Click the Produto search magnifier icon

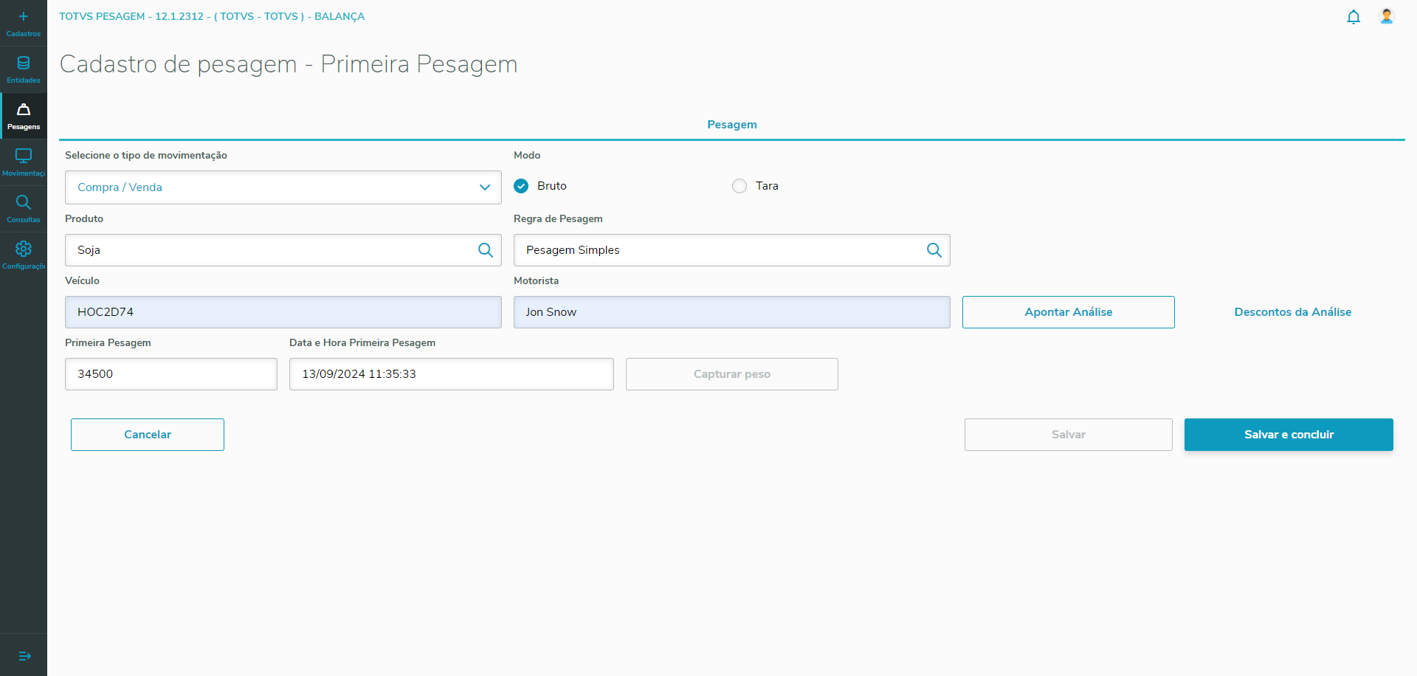(486, 250)
